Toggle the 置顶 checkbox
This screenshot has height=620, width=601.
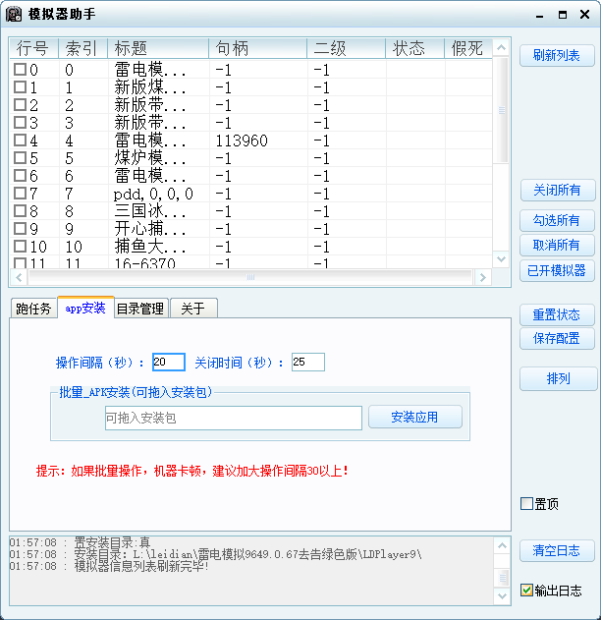(x=527, y=504)
